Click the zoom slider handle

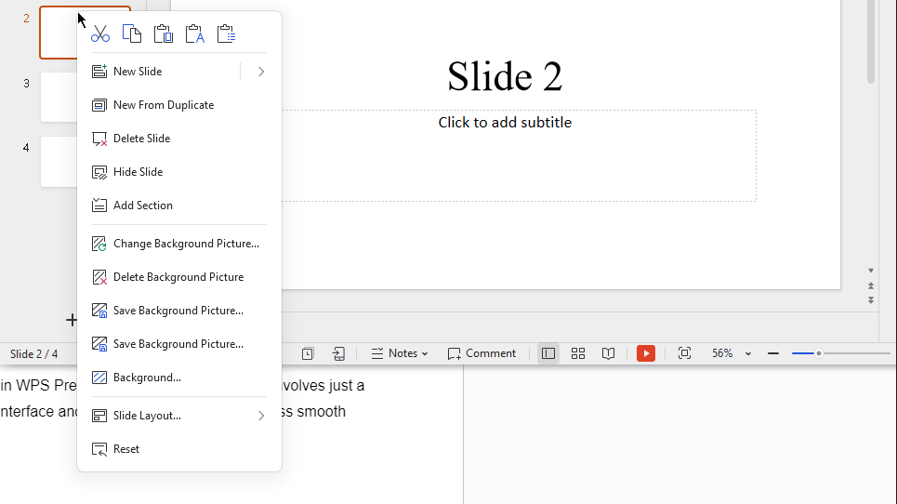pos(818,353)
